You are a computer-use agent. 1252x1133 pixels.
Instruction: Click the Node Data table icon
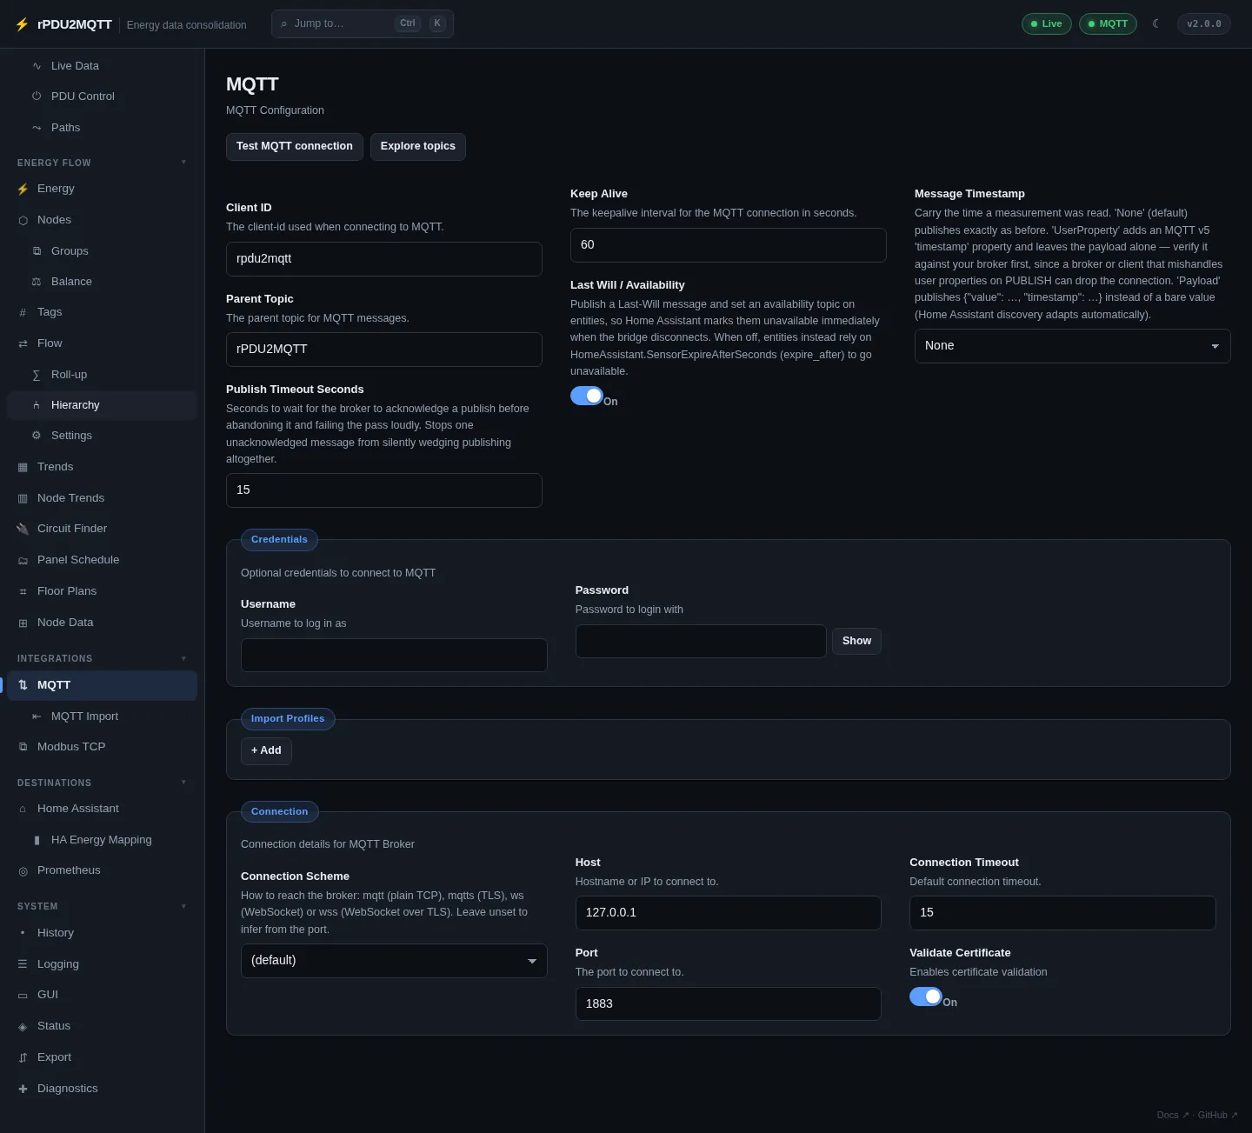(x=23, y=623)
